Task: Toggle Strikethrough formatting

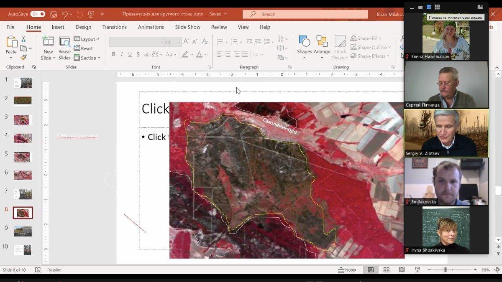Action: tap(147, 54)
